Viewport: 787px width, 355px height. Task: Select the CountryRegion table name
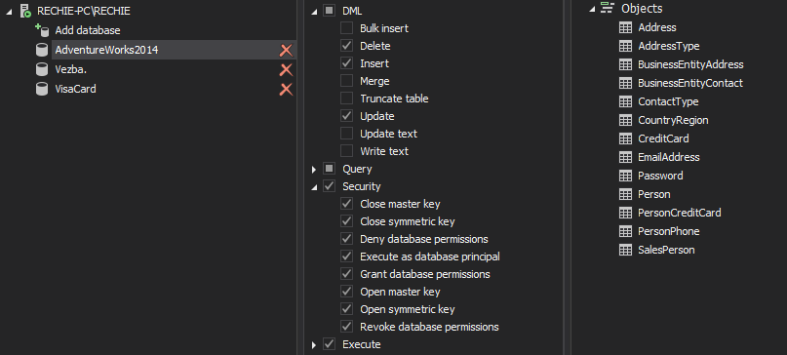tap(673, 121)
